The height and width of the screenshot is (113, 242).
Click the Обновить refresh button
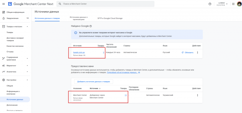(x=187, y=53)
